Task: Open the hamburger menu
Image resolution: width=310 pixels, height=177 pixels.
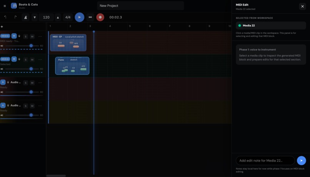Action: (x=5, y=6)
